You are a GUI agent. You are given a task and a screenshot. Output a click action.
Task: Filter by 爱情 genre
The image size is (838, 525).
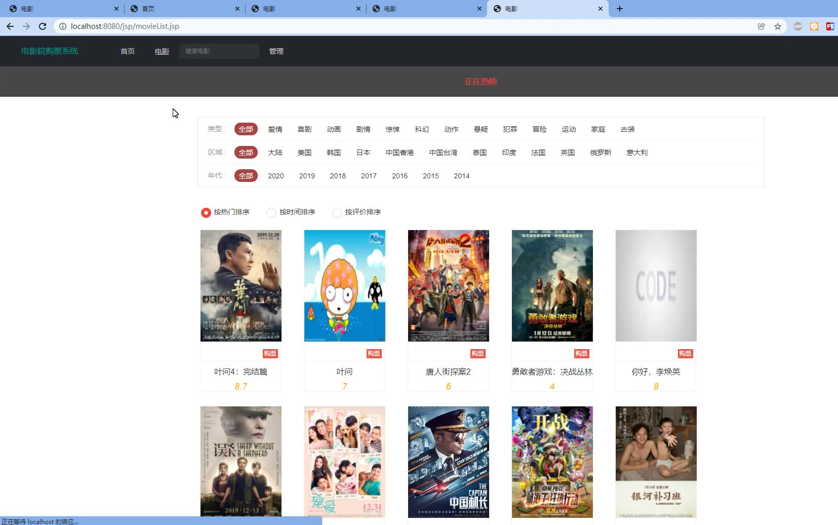pyautogui.click(x=275, y=129)
